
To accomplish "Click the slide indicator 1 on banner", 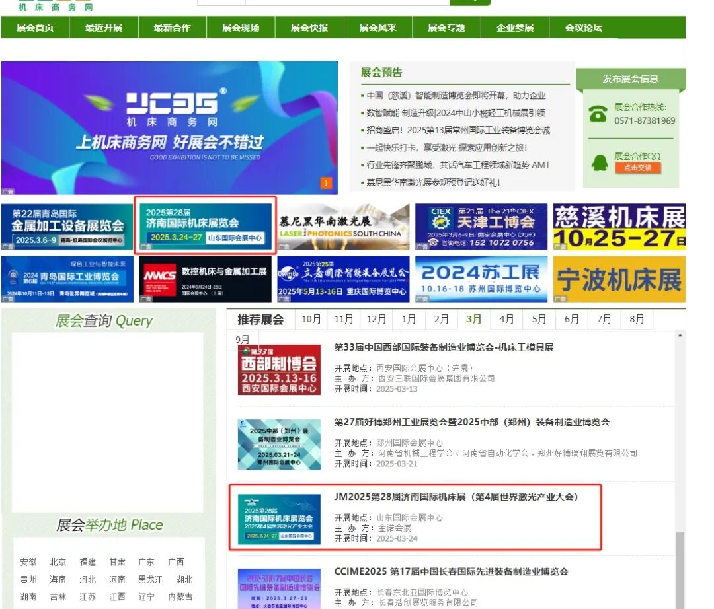I will point(326,183).
